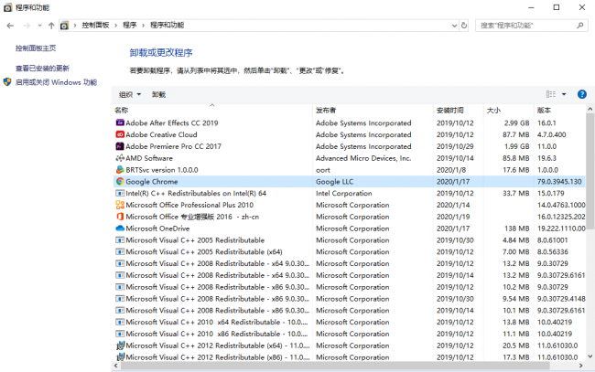Click the horizontal scrollbar left arrow
Image resolution: width=595 pixels, height=372 pixels.
click(116, 366)
